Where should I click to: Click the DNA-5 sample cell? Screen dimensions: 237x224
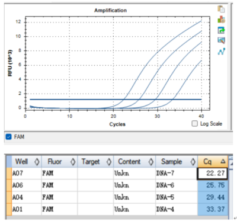(177, 197)
